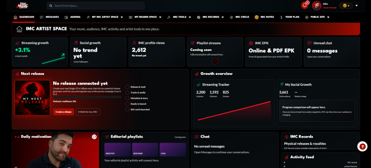
Task: Click the Unread chat bubble icon
Action: 309,43
